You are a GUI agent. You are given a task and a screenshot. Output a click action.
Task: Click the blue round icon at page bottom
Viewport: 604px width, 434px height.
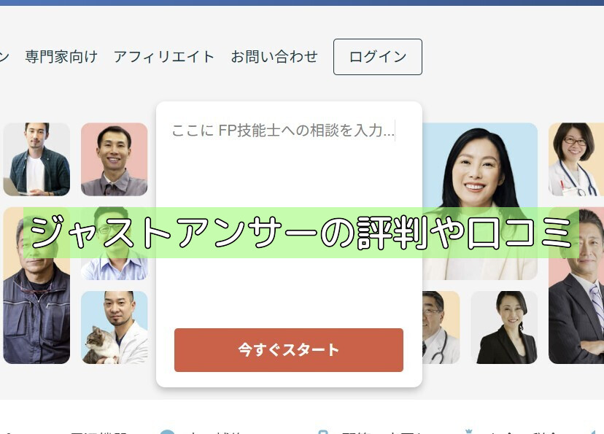[x=167, y=432]
